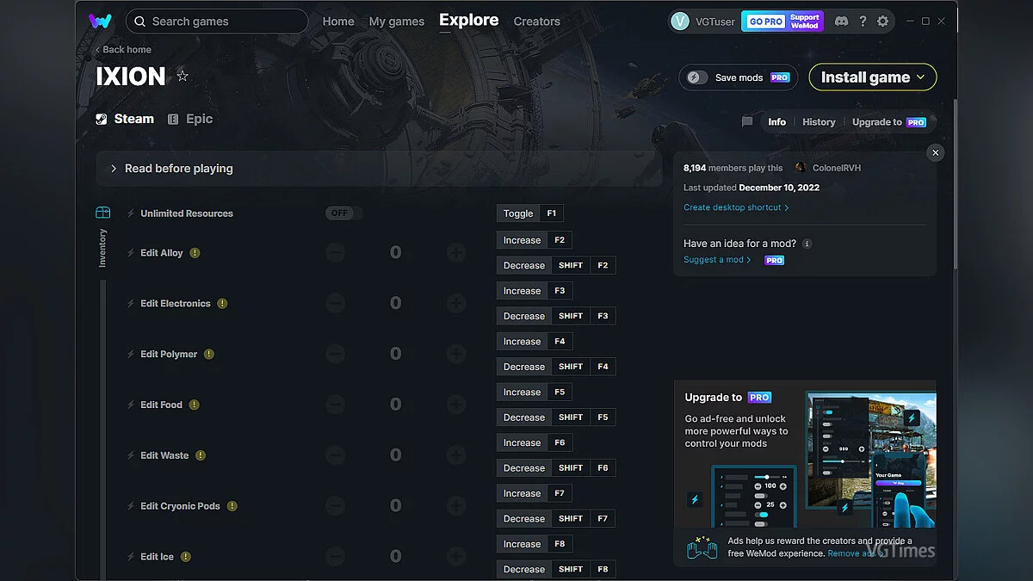Click minus button for Edit Ice
1033x581 pixels.
(x=336, y=556)
